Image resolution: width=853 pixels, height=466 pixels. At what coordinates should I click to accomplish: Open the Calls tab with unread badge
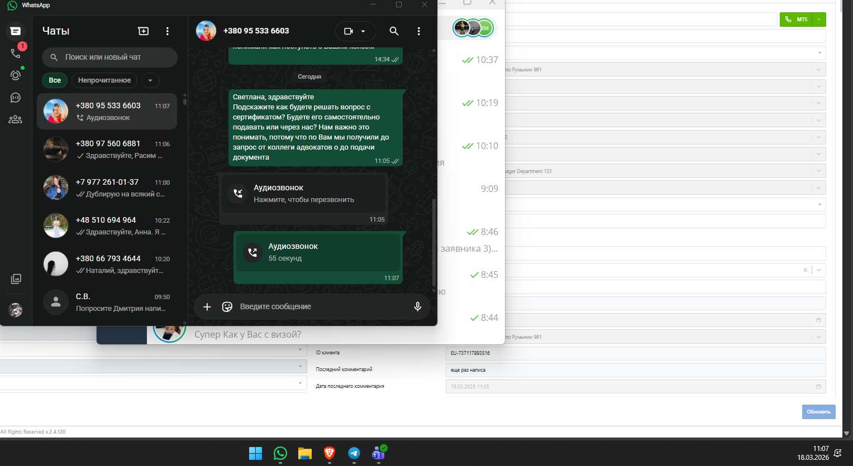coord(16,53)
